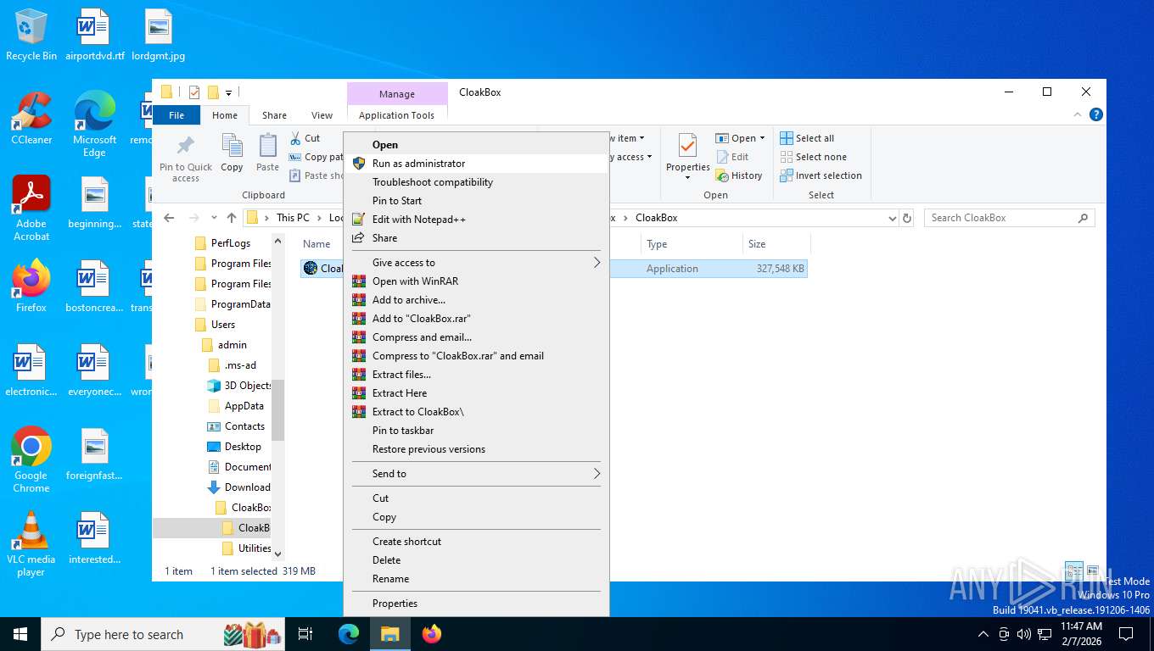The width and height of the screenshot is (1154, 651).
Task: Click the Share arrow icon in menu
Action: (x=359, y=238)
